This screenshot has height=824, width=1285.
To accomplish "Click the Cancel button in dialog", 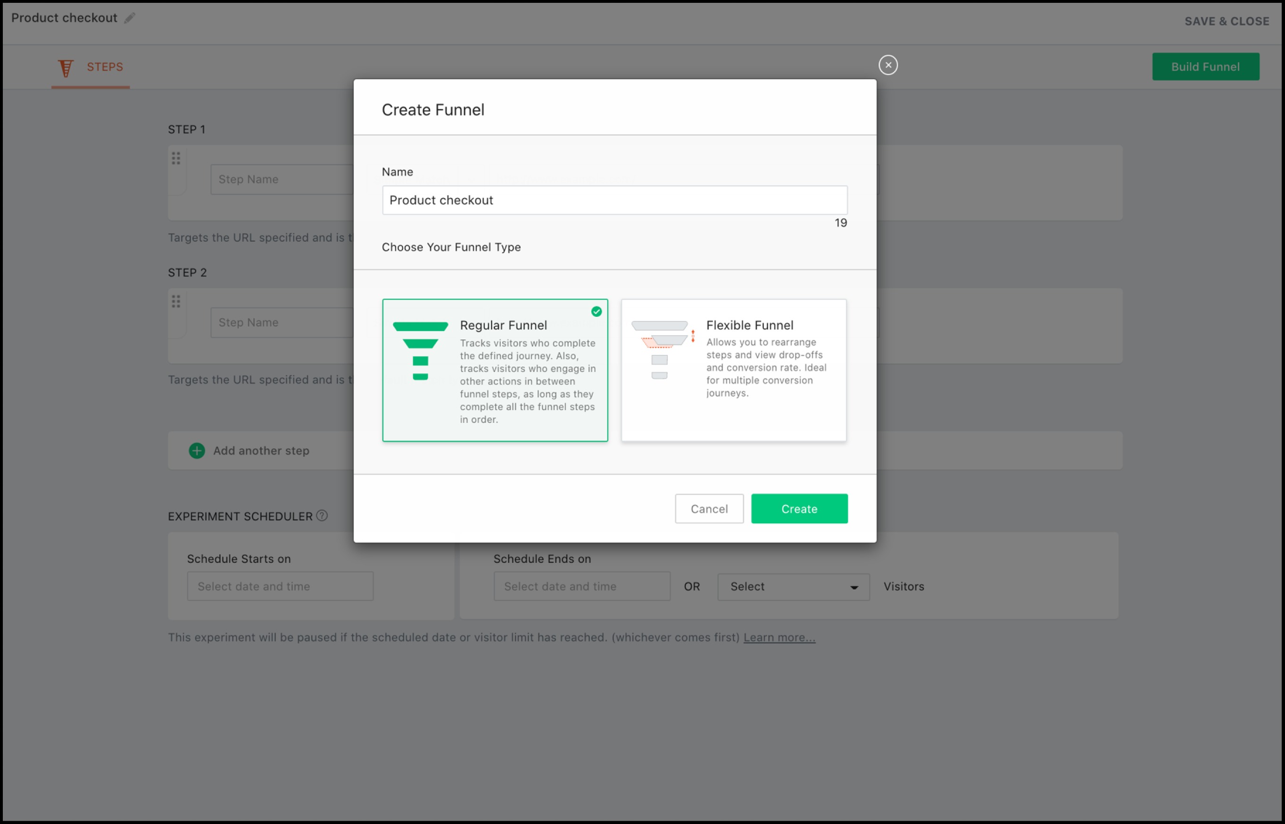I will coord(709,509).
